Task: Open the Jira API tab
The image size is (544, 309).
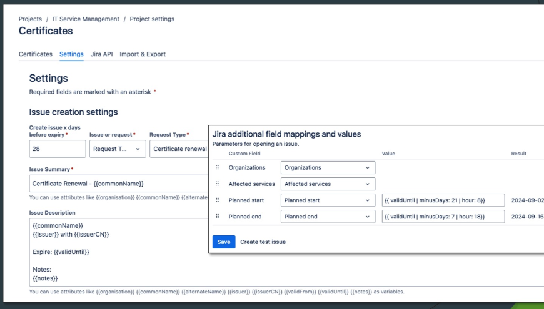Action: [101, 54]
